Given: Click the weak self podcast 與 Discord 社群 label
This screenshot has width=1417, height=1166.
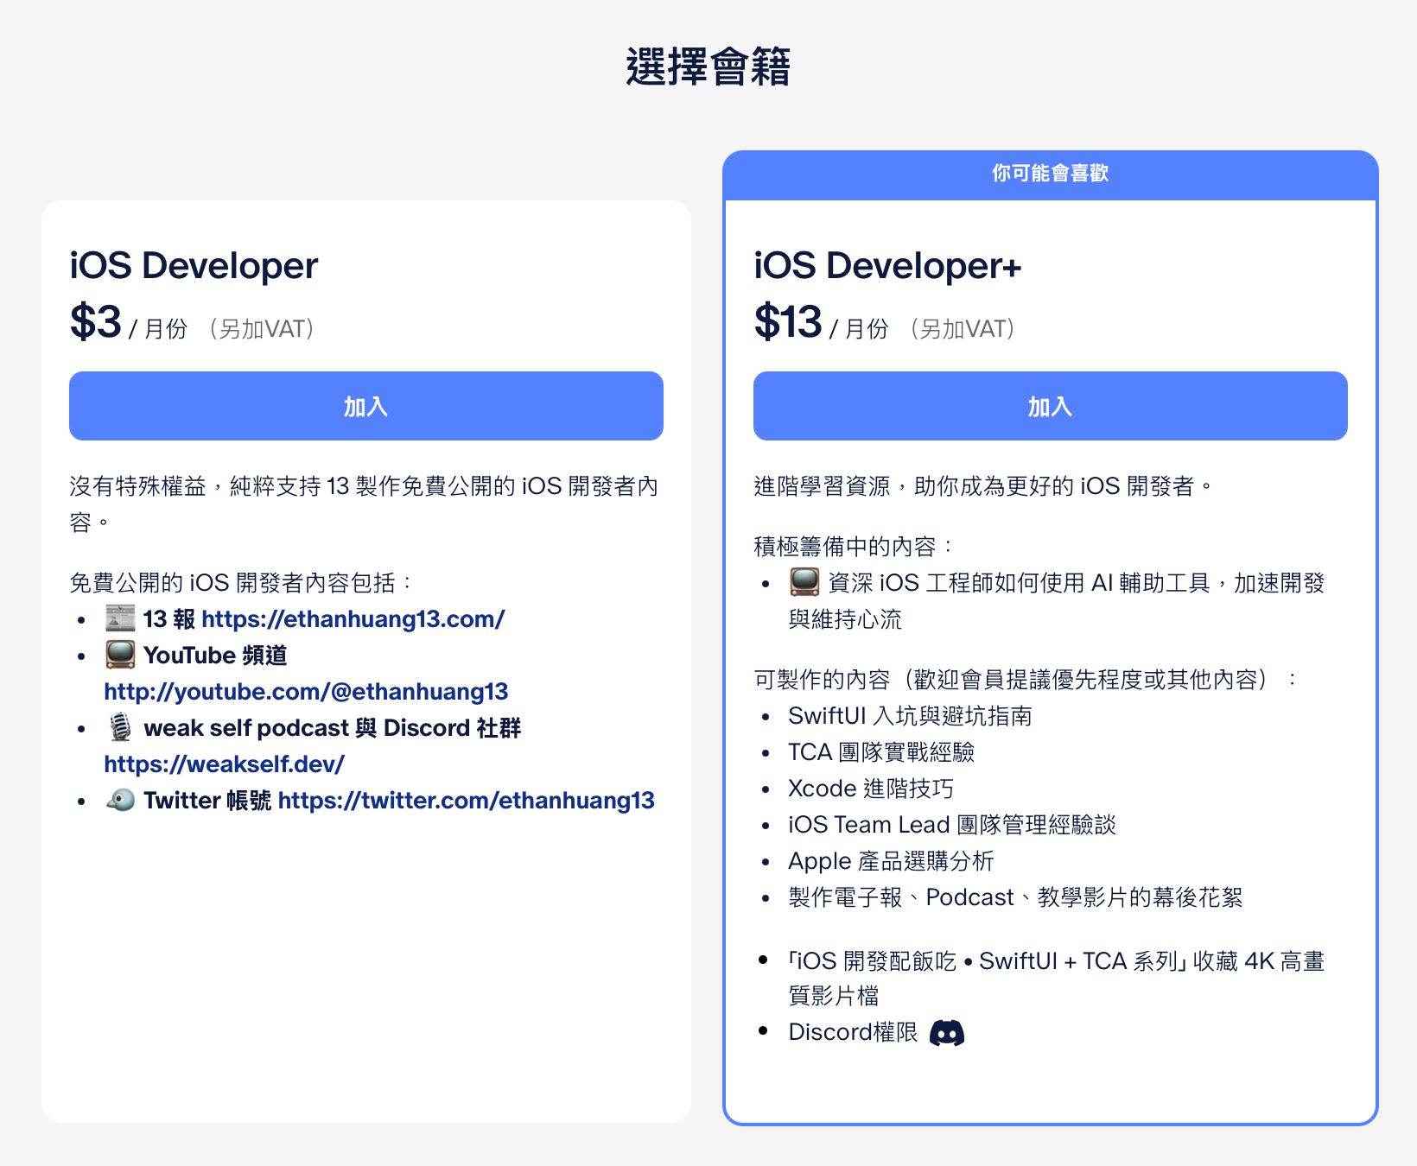Looking at the screenshot, I should [332, 728].
